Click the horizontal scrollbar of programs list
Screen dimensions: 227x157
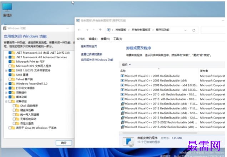160,133
